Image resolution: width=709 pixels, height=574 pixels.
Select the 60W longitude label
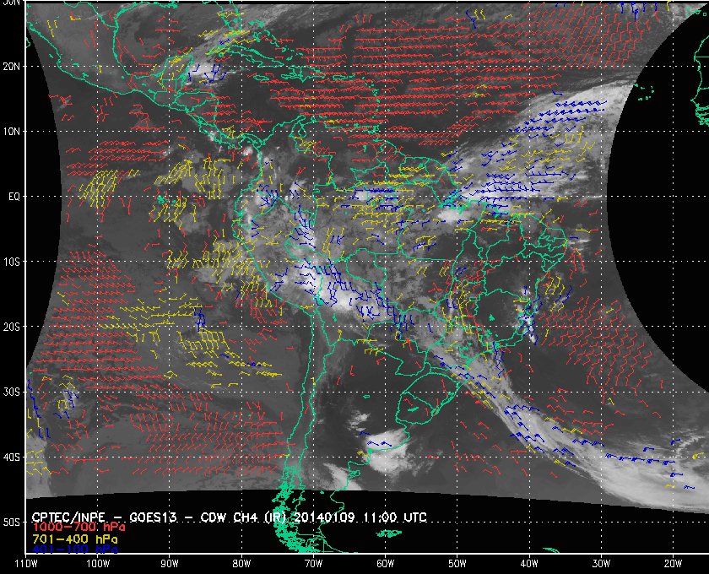coord(385,564)
